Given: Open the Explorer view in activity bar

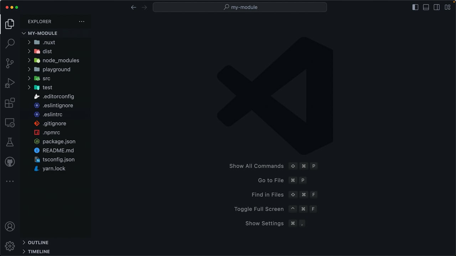Looking at the screenshot, I should [x=10, y=24].
